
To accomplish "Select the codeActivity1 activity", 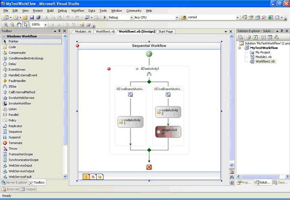I will (130, 122).
